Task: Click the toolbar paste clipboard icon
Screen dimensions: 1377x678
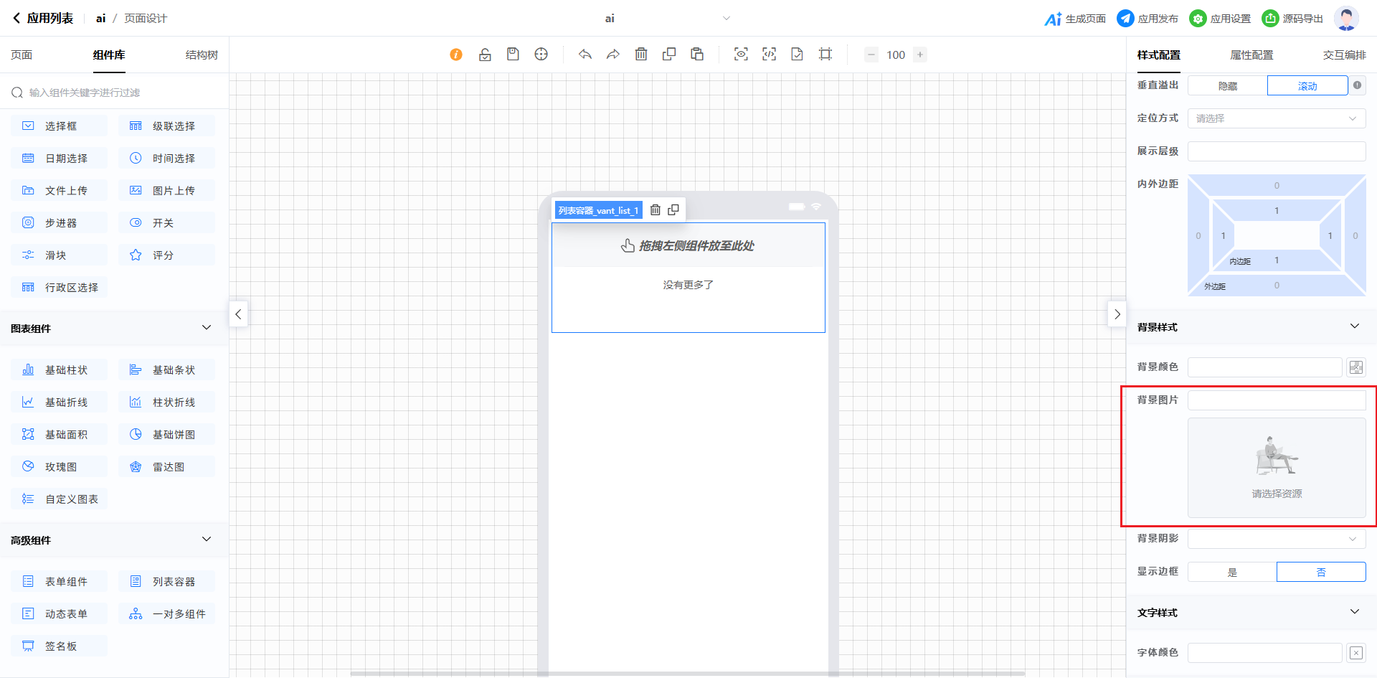Action: click(x=697, y=55)
